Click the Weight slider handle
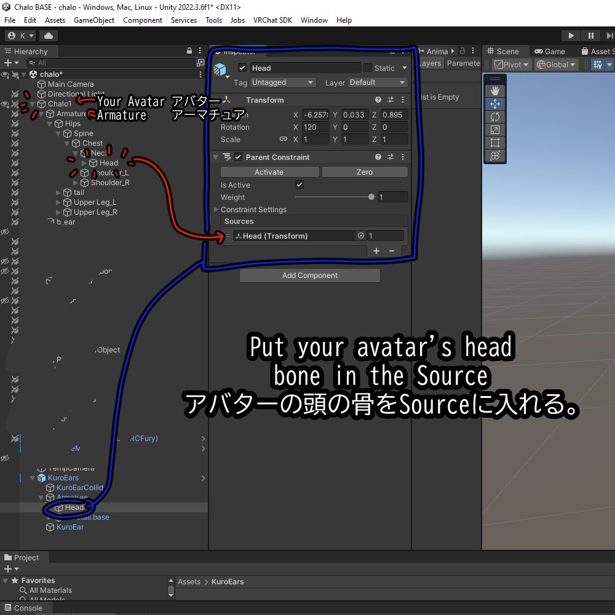 point(371,197)
